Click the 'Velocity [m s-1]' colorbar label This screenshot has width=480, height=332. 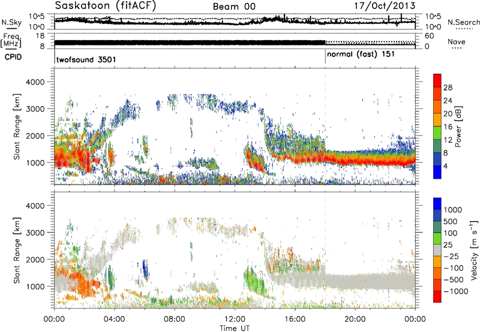point(474,250)
